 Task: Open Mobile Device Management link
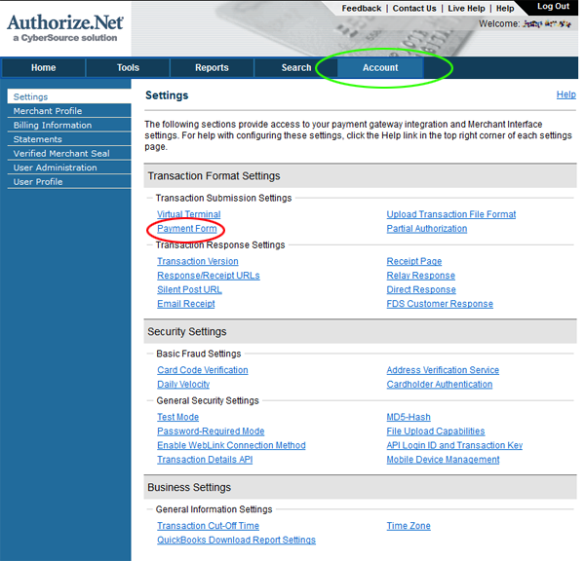tap(443, 460)
